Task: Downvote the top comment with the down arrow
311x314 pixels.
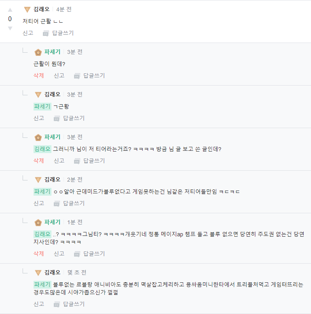Action: (x=10, y=27)
